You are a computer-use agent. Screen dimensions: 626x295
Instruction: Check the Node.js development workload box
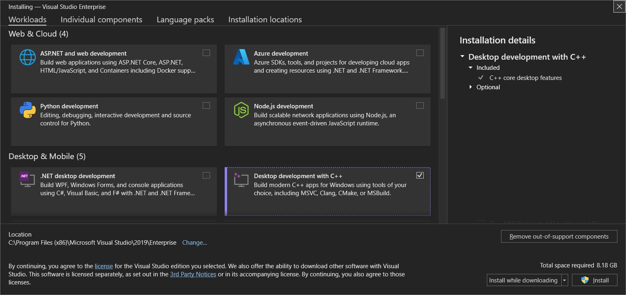pos(420,106)
